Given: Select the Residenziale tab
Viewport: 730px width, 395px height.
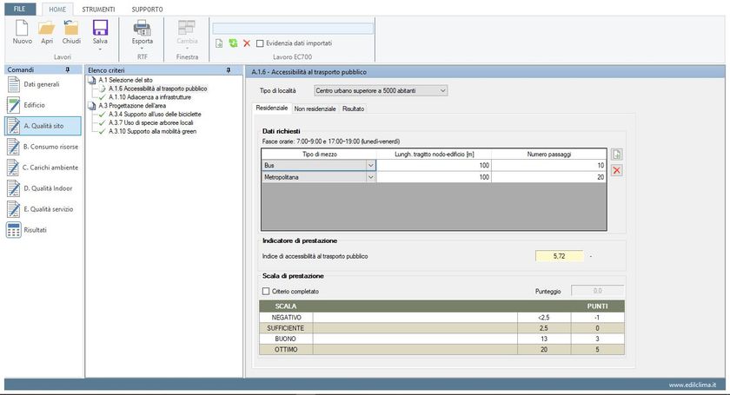Looking at the screenshot, I should [x=272, y=108].
